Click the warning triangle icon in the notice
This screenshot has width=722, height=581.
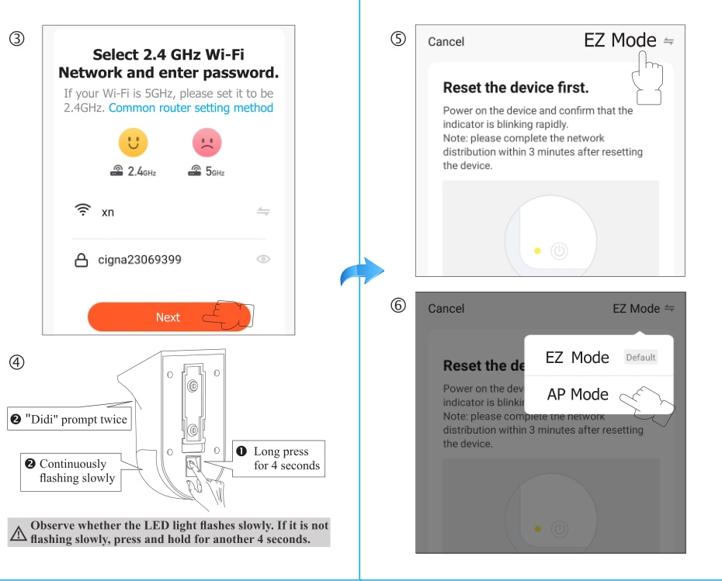19,533
